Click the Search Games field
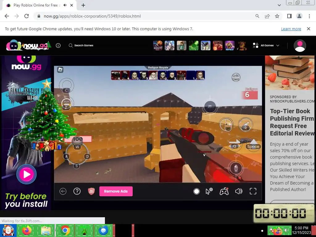The width and height of the screenshot is (316, 237). pos(81,45)
